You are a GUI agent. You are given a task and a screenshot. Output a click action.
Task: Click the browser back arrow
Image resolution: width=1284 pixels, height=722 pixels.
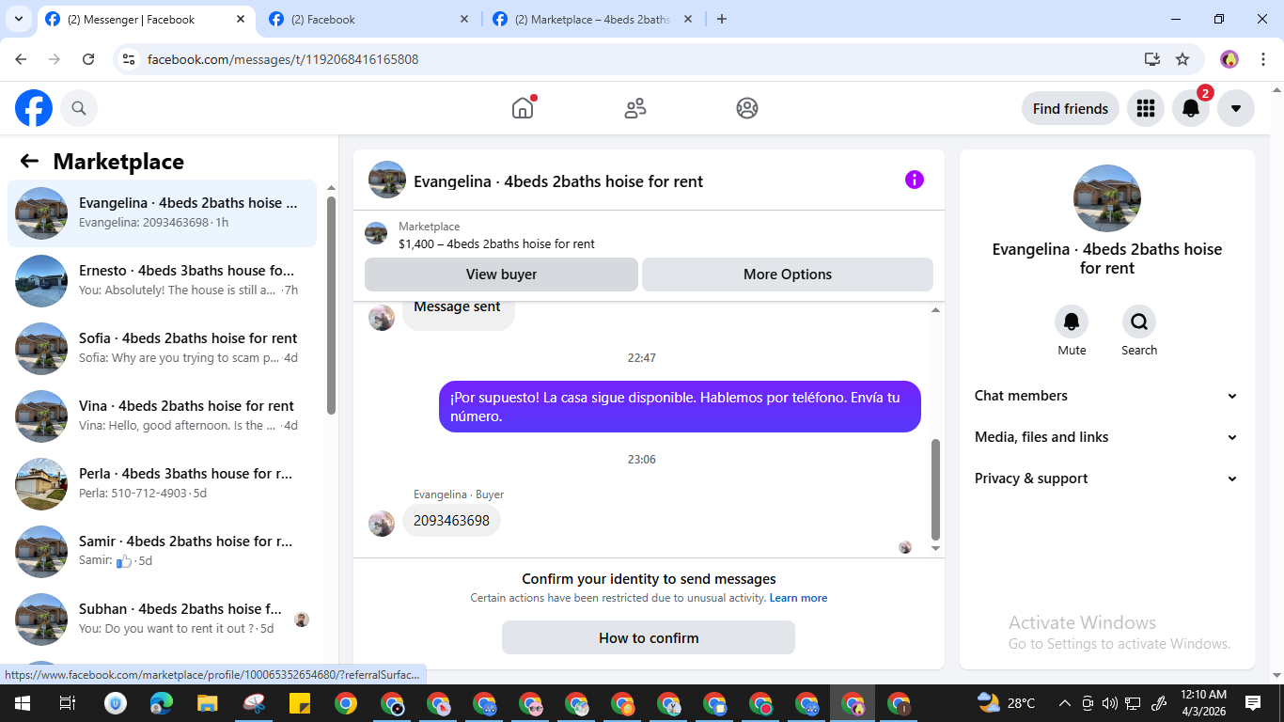21,59
